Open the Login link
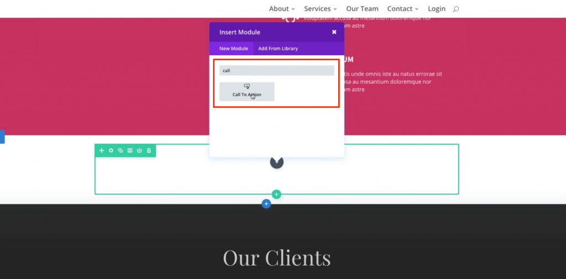The image size is (566, 279). pos(437,9)
